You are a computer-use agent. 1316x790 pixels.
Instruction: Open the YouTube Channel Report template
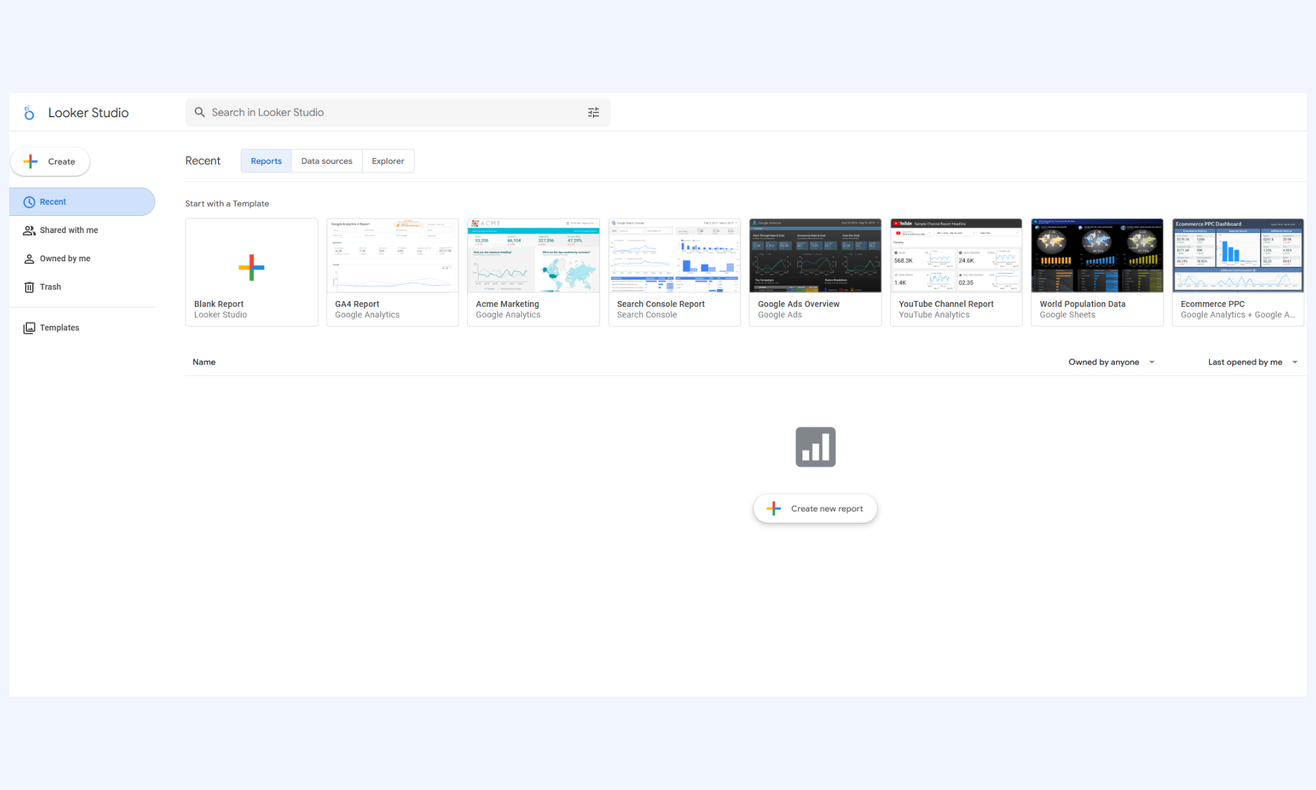[x=956, y=272]
